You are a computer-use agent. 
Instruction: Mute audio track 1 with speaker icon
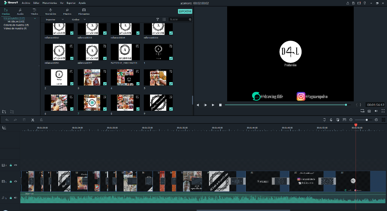point(15,198)
